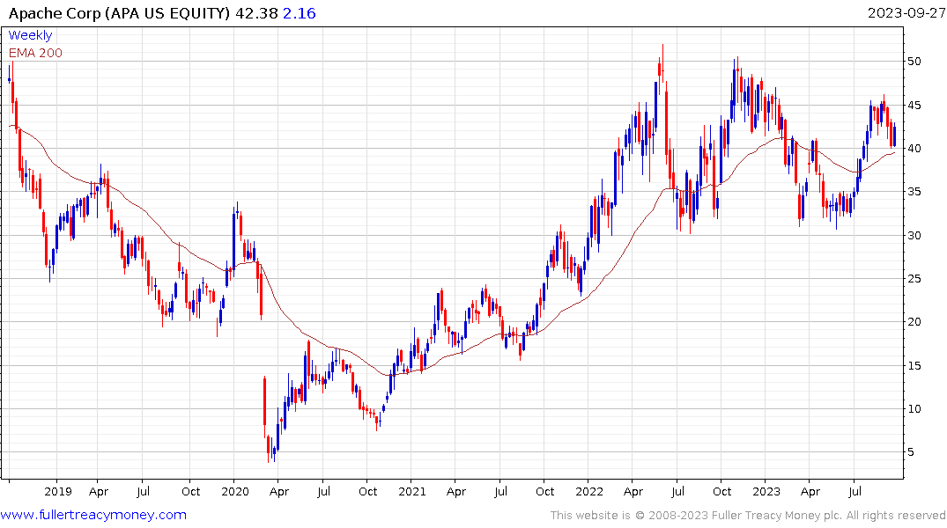This screenshot has width=947, height=528.
Task: Click the 2019 time axis label
Action: tap(58, 492)
